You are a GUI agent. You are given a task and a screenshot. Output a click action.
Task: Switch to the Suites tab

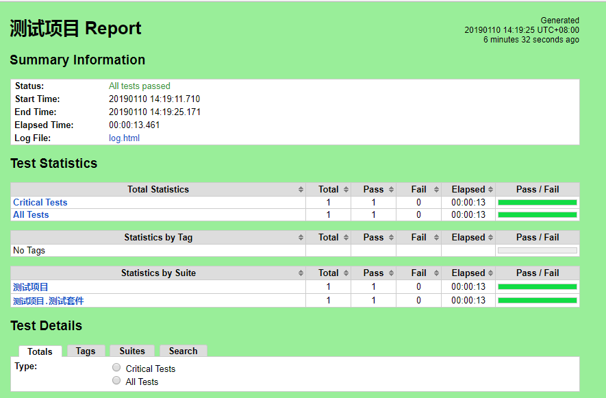coord(132,351)
